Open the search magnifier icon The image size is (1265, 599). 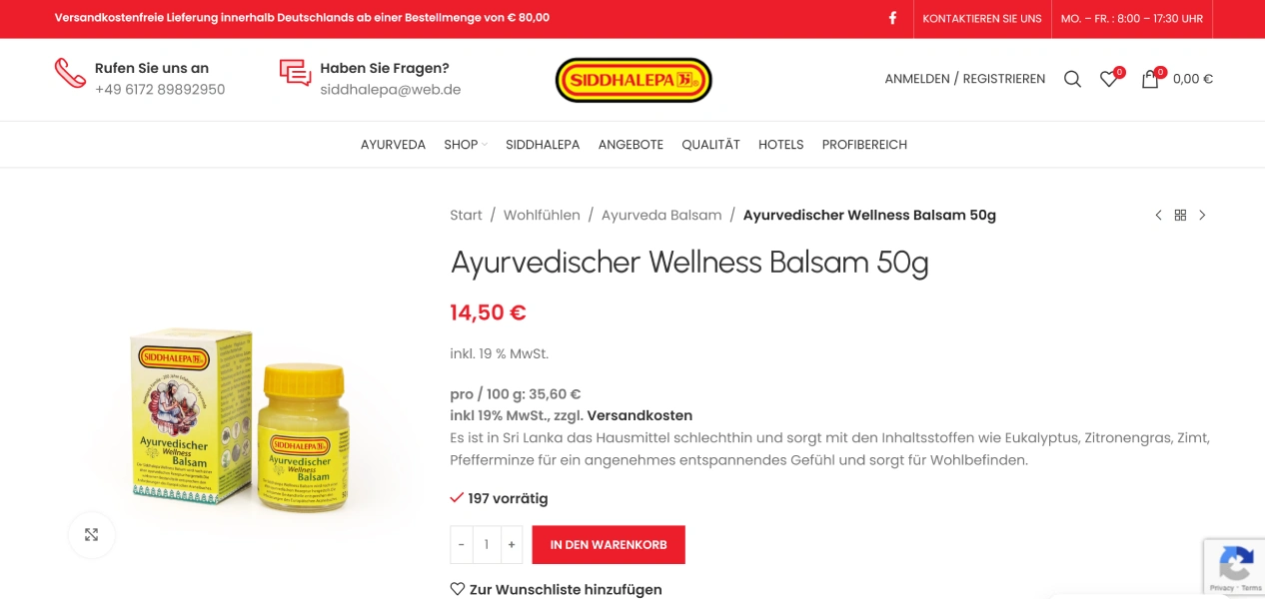1072,79
